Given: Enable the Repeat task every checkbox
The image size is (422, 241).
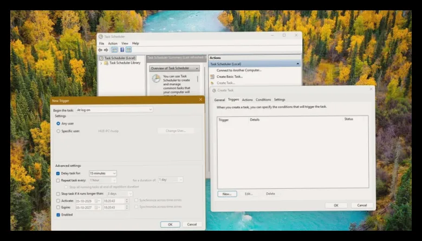Looking at the screenshot, I should (x=58, y=180).
